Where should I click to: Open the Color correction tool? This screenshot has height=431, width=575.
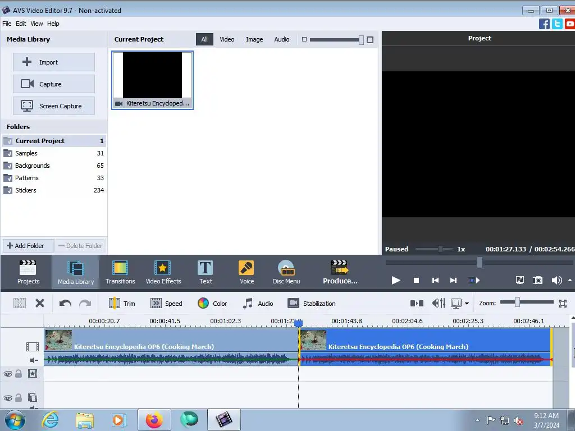212,304
